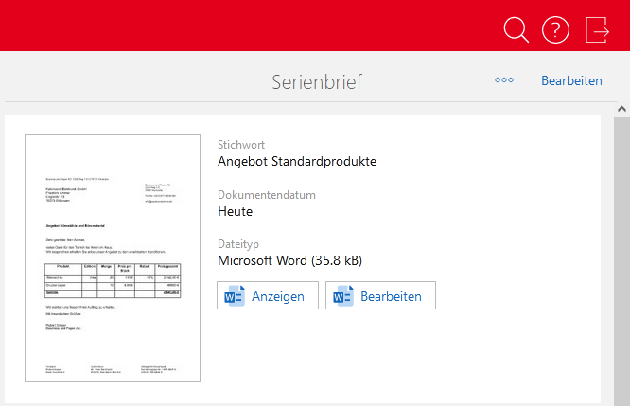Image resolution: width=630 pixels, height=406 pixels.
Task: Open the document preview thumbnail
Action: (113, 258)
